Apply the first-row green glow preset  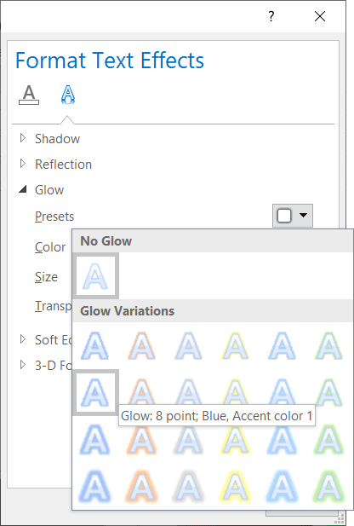(328, 346)
